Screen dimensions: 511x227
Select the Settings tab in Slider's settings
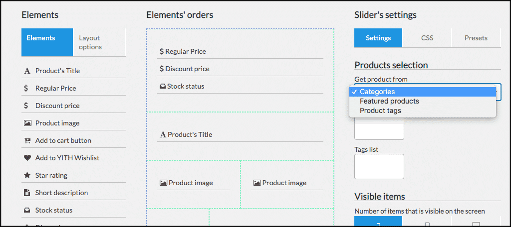click(378, 38)
